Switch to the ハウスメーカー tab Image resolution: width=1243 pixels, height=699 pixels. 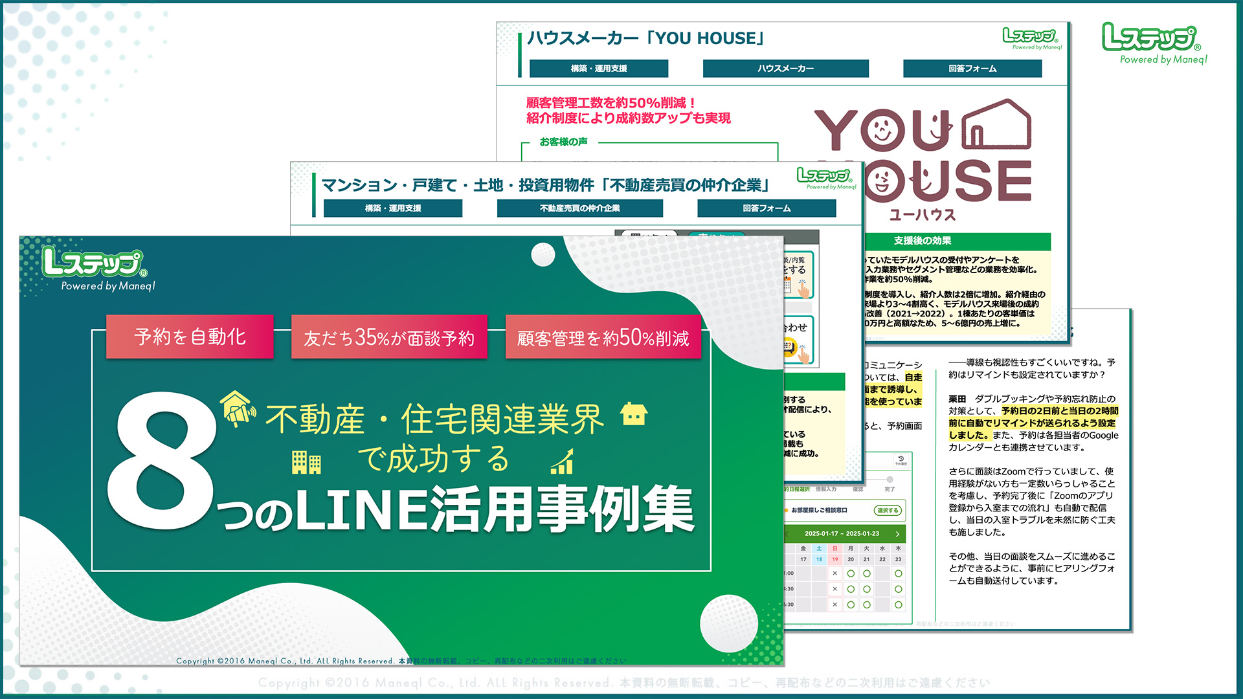[x=786, y=68]
